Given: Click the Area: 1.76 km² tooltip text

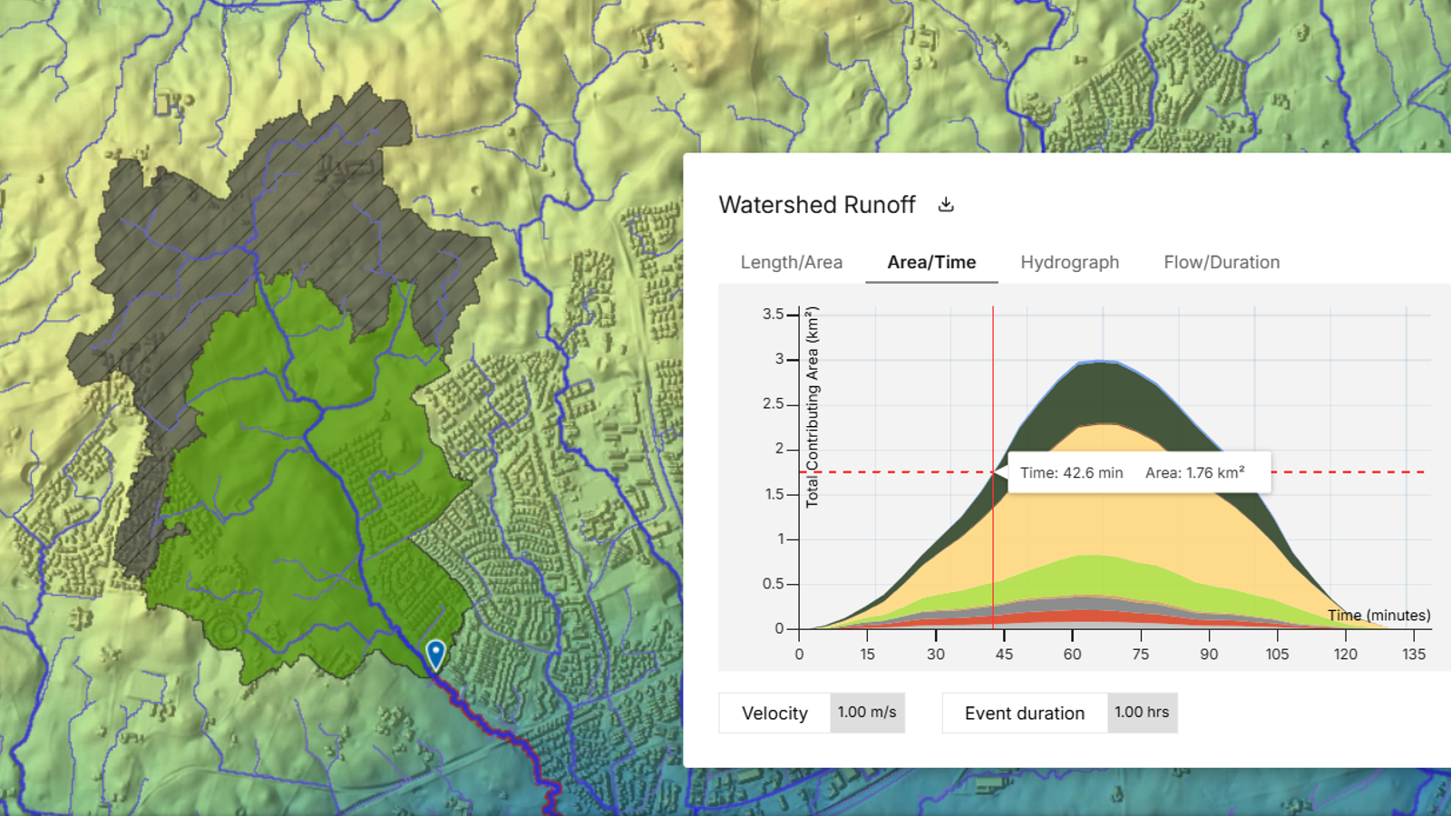Looking at the screenshot, I should [x=1194, y=472].
